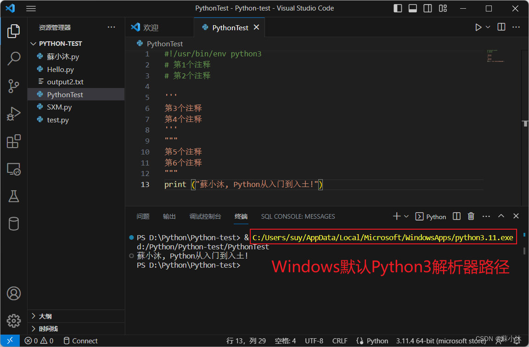
Task: Open the editor's more actions ellipsis
Action: coord(516,27)
